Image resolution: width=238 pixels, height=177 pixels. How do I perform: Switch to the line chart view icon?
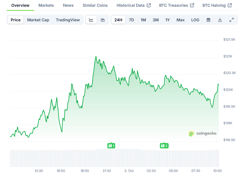coord(91,20)
